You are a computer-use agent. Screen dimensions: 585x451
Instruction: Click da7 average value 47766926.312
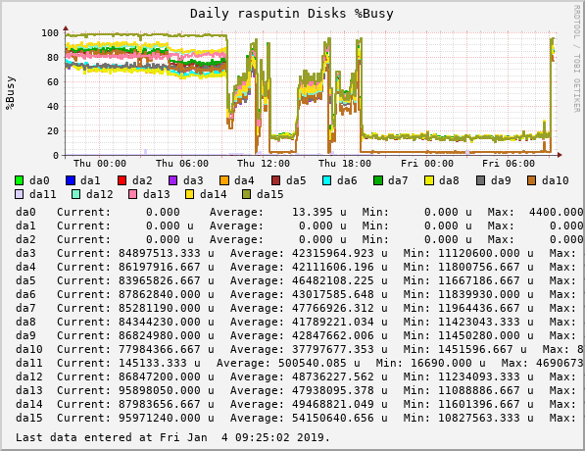tap(333, 308)
